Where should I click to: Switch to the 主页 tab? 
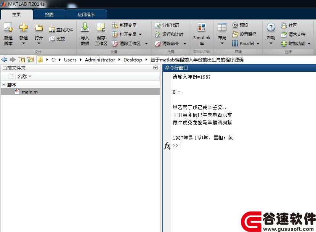tap(16, 14)
